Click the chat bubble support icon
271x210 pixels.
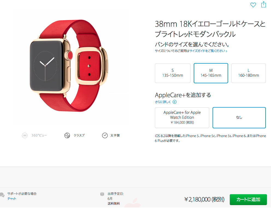pos(2,195)
